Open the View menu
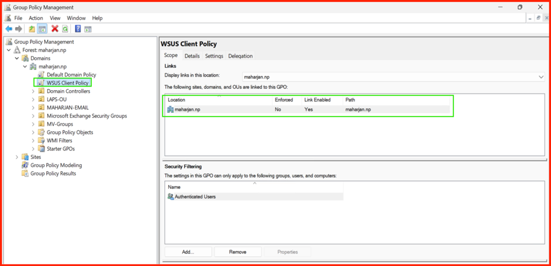 pyautogui.click(x=55, y=18)
